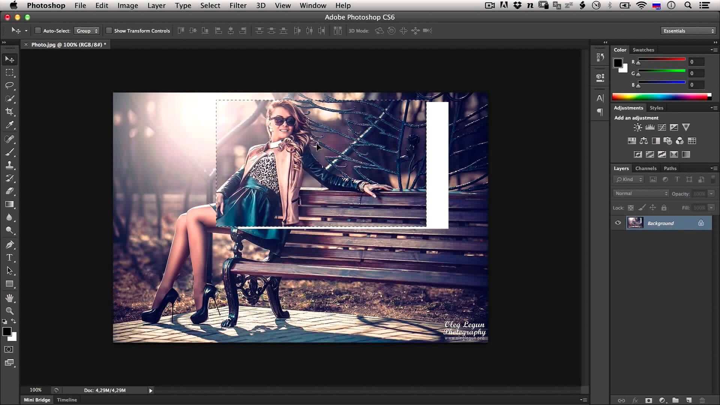Open the Filter menu
The height and width of the screenshot is (405, 720).
tap(238, 6)
